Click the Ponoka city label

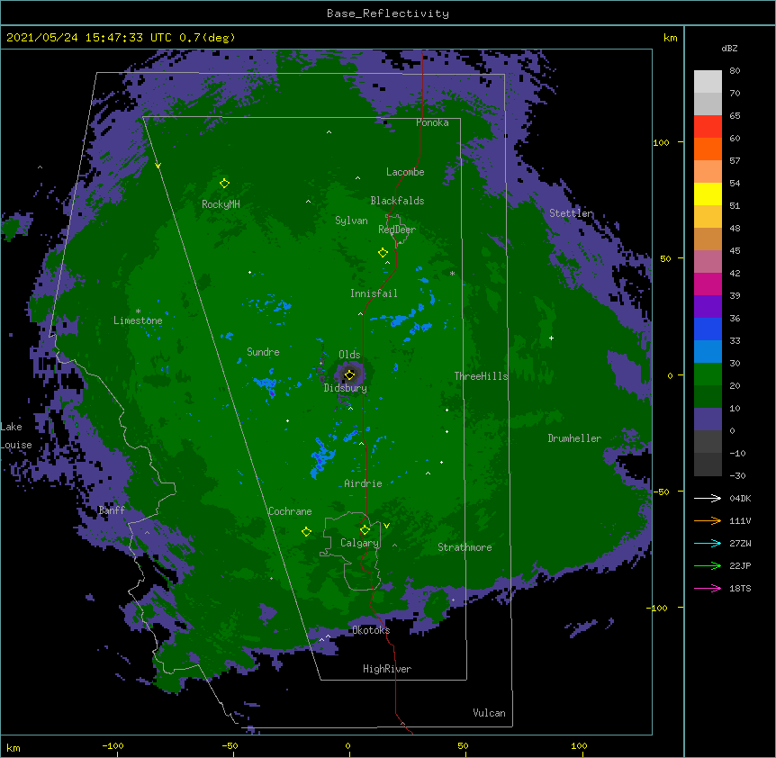pyautogui.click(x=432, y=122)
